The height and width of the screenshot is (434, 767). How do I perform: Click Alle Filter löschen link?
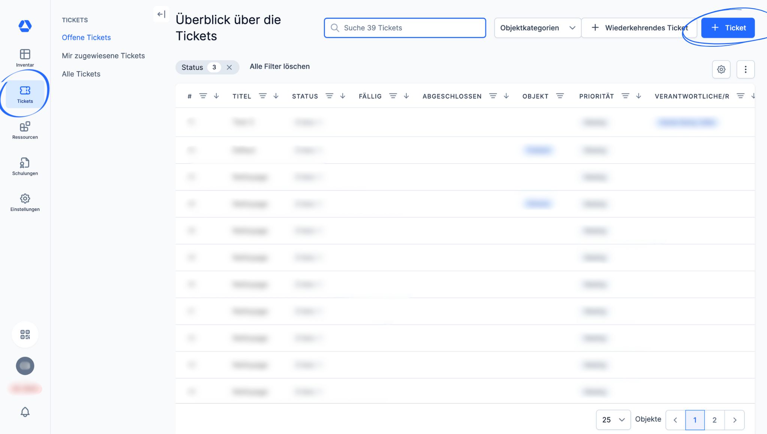tap(279, 67)
